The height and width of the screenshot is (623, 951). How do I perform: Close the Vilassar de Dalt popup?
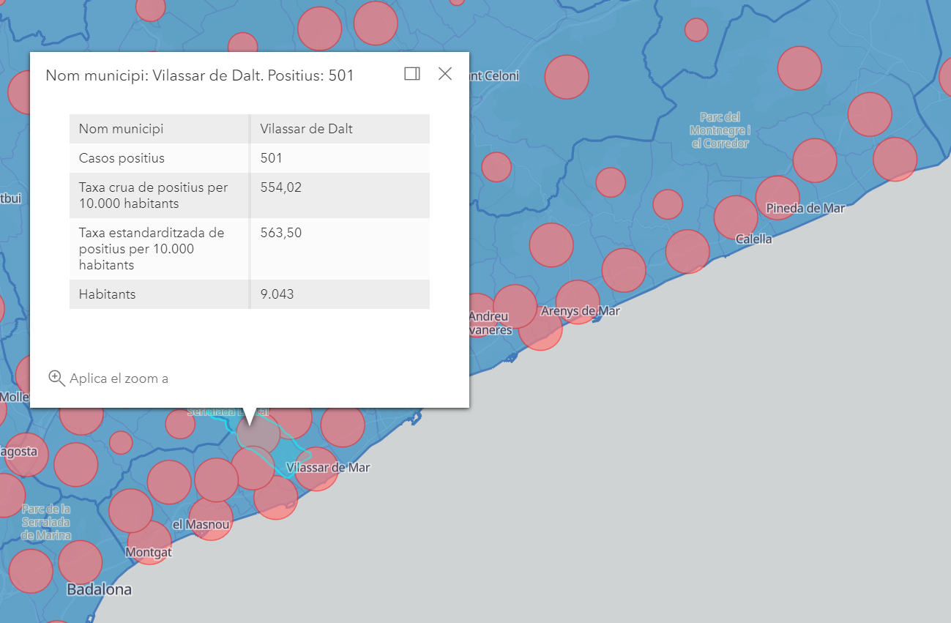pyautogui.click(x=445, y=74)
